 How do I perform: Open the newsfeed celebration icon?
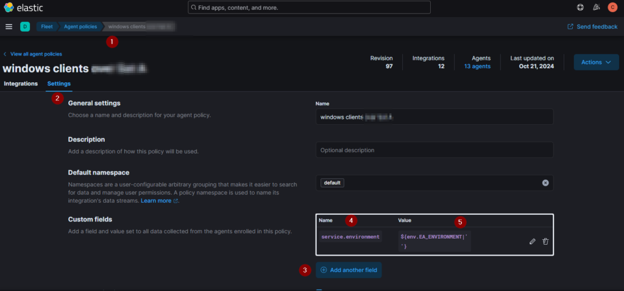click(596, 7)
